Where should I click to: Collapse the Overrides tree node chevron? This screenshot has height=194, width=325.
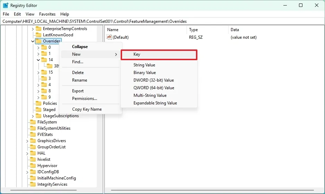[x=33, y=41]
